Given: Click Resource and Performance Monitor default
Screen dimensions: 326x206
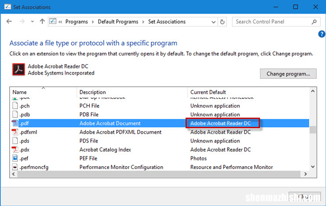Looking at the screenshot, I should pos(231,167).
